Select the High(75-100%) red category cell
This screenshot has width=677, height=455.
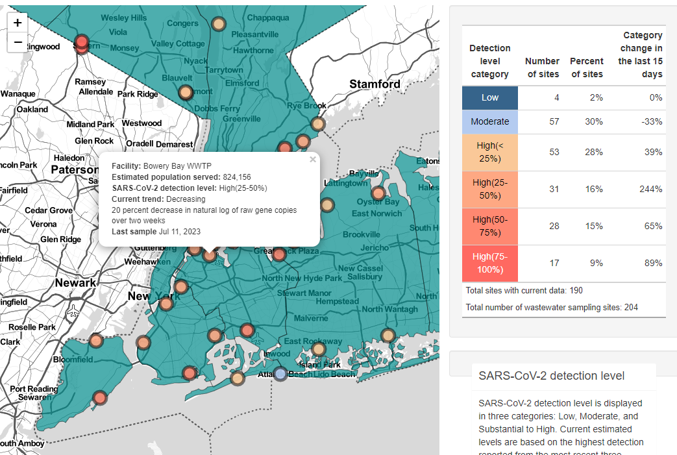pyautogui.click(x=490, y=263)
